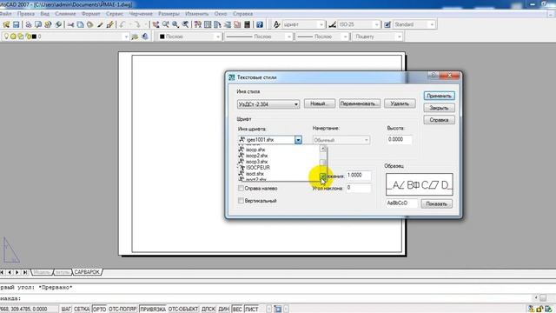Click the Layer Previous icon
The width and height of the screenshot is (556, 313).
(145, 37)
